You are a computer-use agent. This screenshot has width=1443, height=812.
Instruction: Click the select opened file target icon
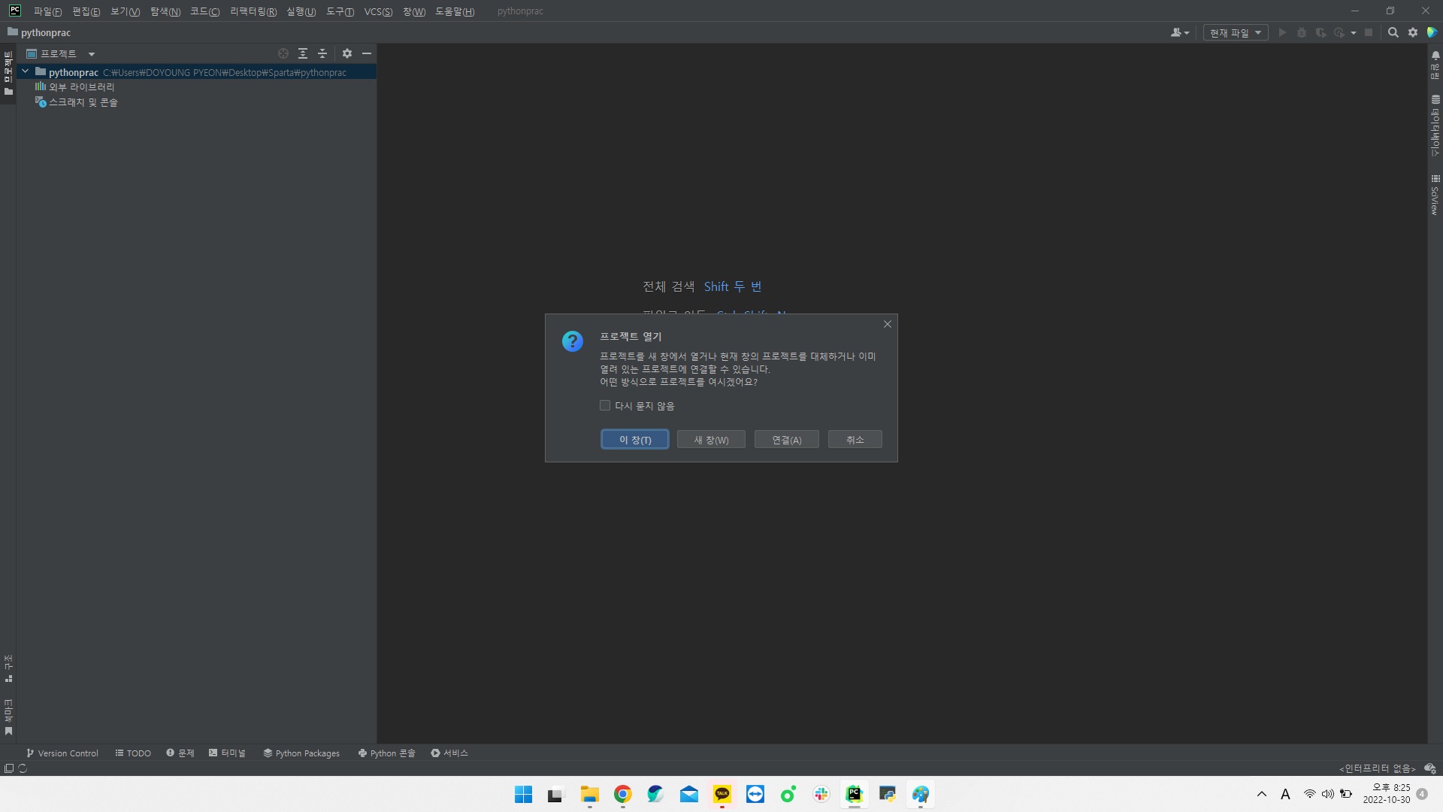(x=283, y=53)
